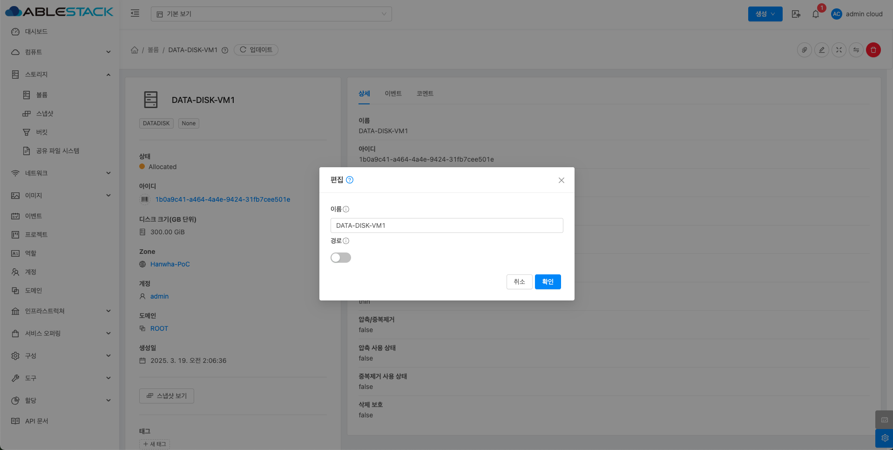Open the Hanwha-PoC zone link
Viewport: 893px width, 450px height.
click(170, 264)
